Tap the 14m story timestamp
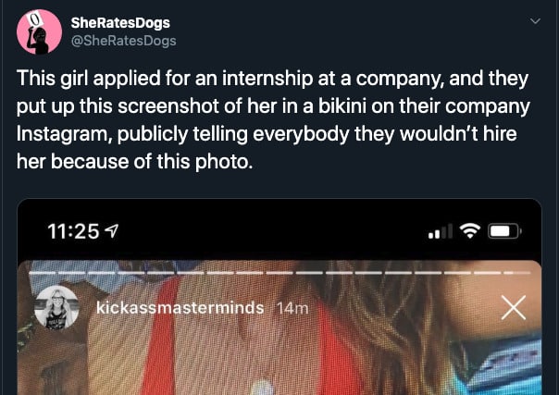Screen dimensions: 559x395 tap(292, 308)
